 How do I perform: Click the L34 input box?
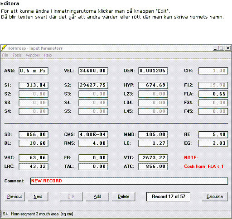153,103
